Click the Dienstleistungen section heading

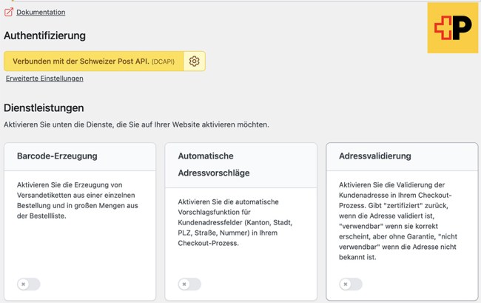coord(44,108)
